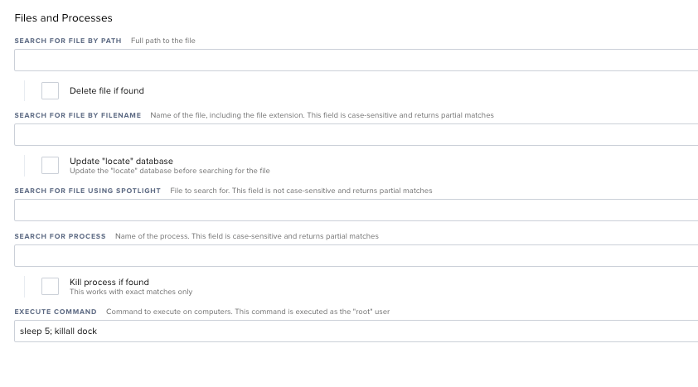Click the "Kill process if found" label text
The width and height of the screenshot is (698, 387).
[x=109, y=282]
